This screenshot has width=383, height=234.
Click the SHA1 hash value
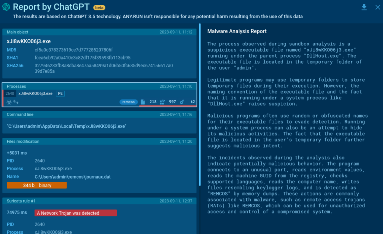tap(83, 58)
